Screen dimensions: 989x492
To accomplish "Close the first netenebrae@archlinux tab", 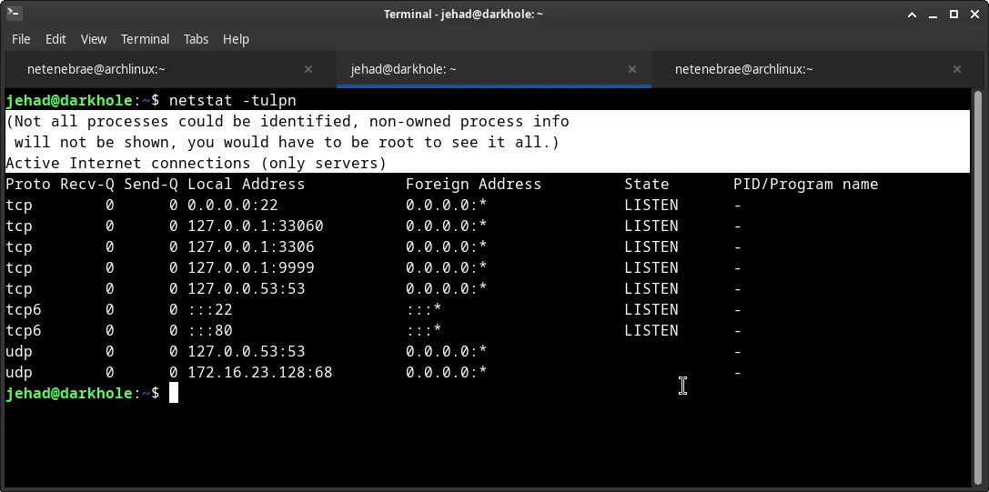I will pyautogui.click(x=308, y=69).
